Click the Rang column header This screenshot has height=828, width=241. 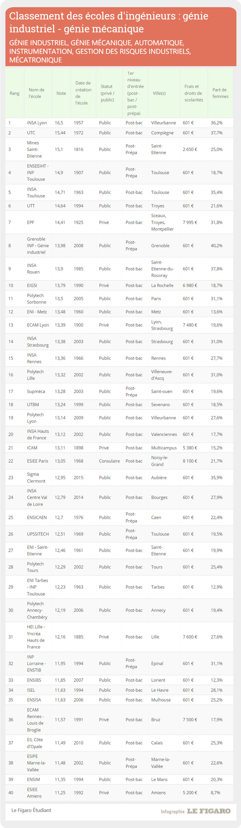pyautogui.click(x=14, y=93)
